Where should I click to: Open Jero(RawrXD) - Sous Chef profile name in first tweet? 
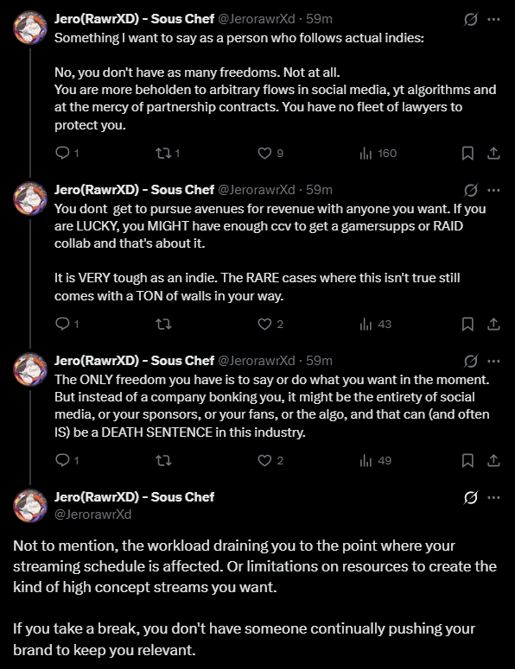point(134,19)
